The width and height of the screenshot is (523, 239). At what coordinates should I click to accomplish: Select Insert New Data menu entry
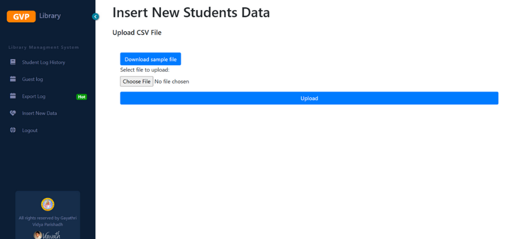coord(40,113)
